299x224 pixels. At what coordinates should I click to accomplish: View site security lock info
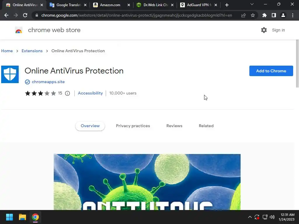(37, 15)
